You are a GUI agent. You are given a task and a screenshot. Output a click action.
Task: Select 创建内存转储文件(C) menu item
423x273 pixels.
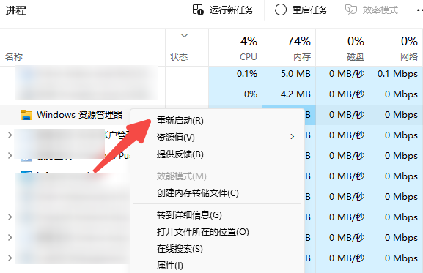(198, 192)
